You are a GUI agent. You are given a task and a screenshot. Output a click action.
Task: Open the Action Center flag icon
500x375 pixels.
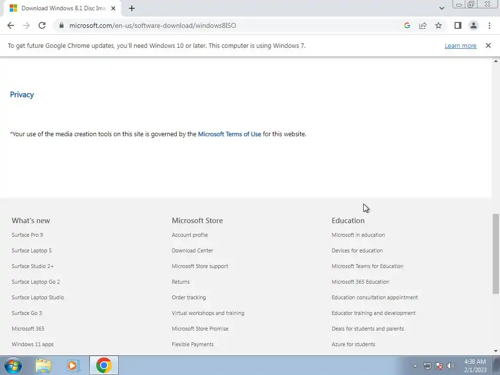point(439,366)
